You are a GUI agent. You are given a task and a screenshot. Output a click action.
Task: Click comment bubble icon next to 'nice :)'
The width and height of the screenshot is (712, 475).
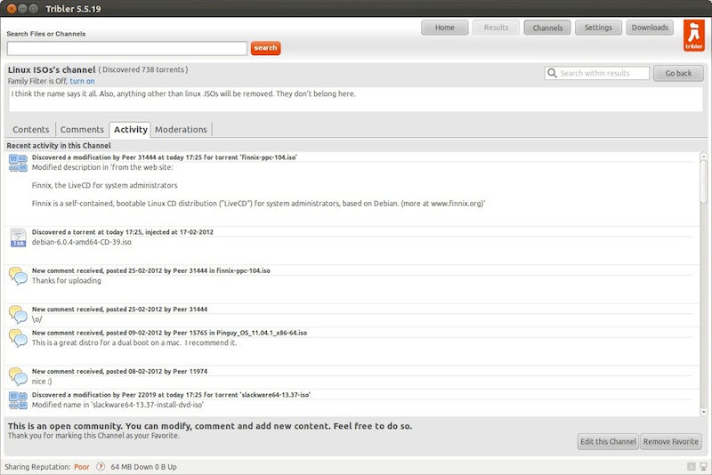(x=18, y=376)
